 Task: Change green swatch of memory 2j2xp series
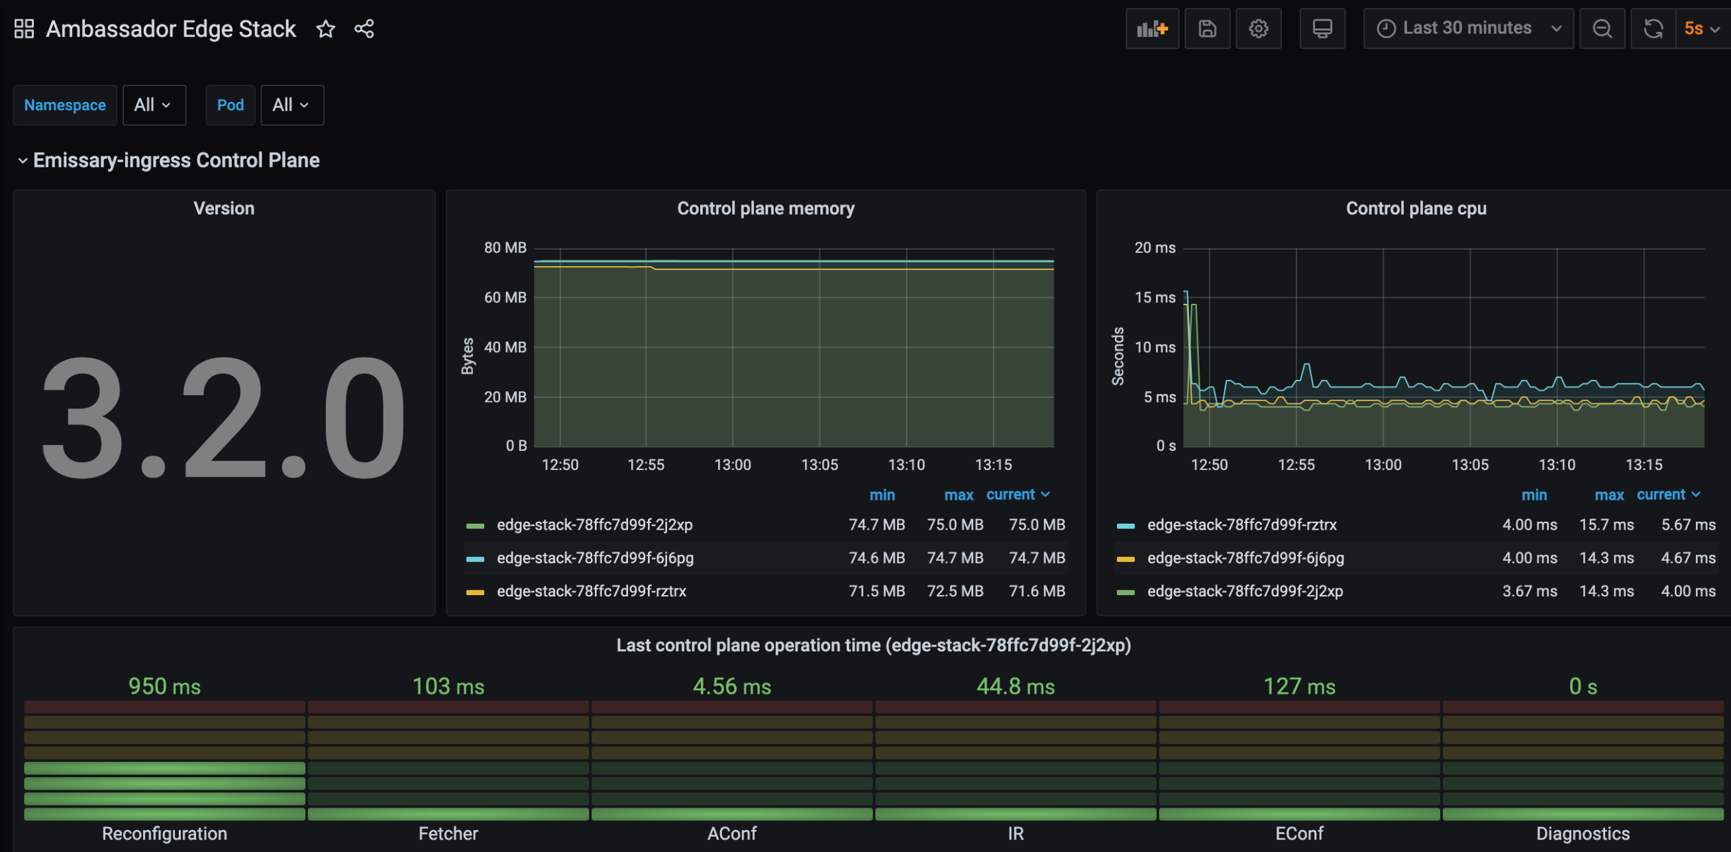[475, 526]
